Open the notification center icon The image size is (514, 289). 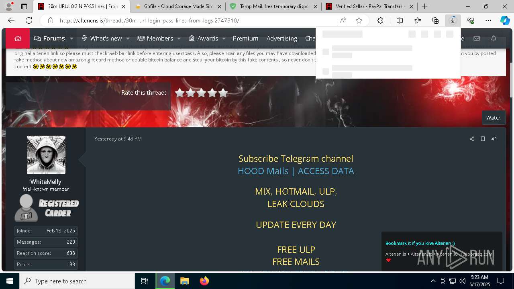tap(501, 281)
